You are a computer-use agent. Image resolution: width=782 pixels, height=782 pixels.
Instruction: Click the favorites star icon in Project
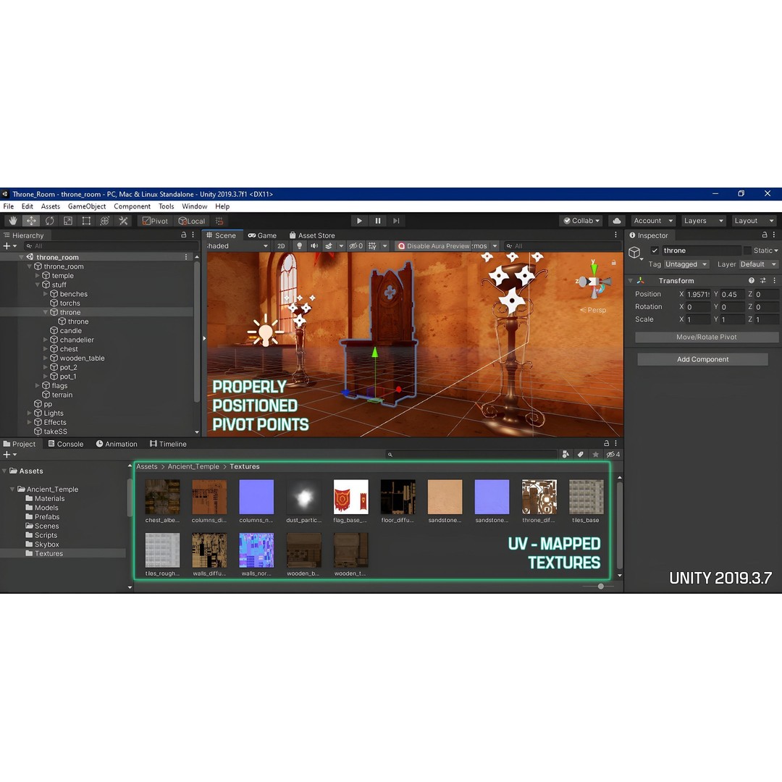click(595, 454)
